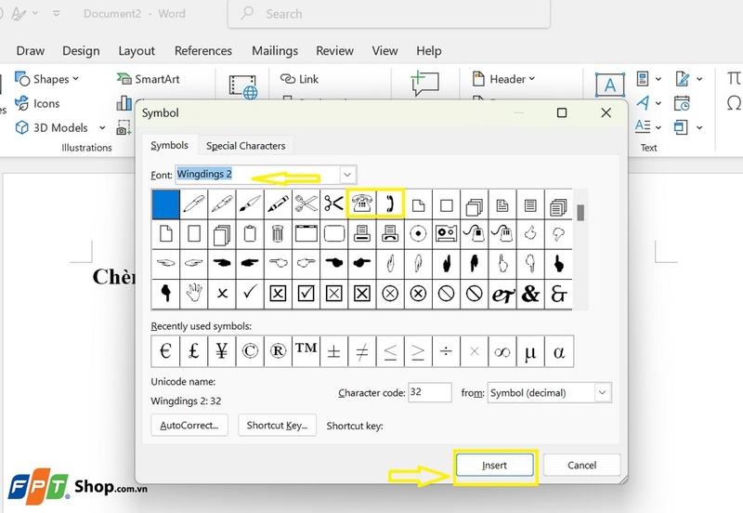Expand the Drop Cap dropdown arrow
This screenshot has width=743, height=513.
658,127
